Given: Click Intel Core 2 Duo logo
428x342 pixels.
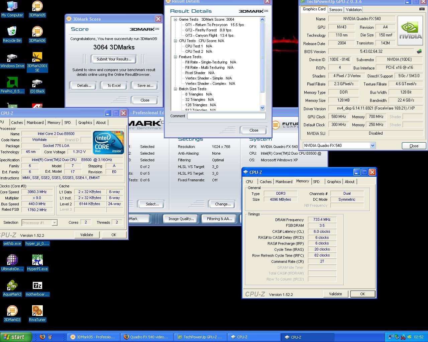Looking at the screenshot, I should (x=108, y=143).
